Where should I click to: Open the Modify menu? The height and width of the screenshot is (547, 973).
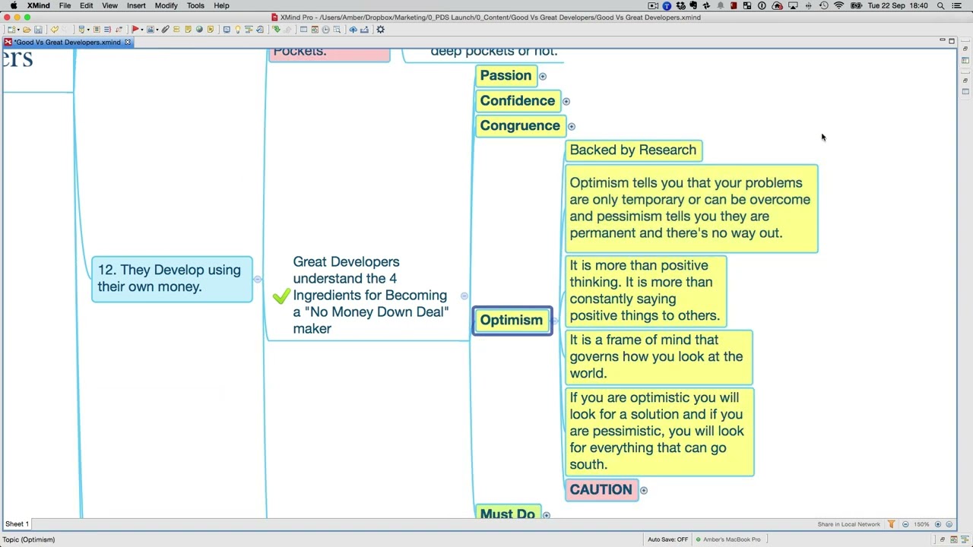click(166, 5)
